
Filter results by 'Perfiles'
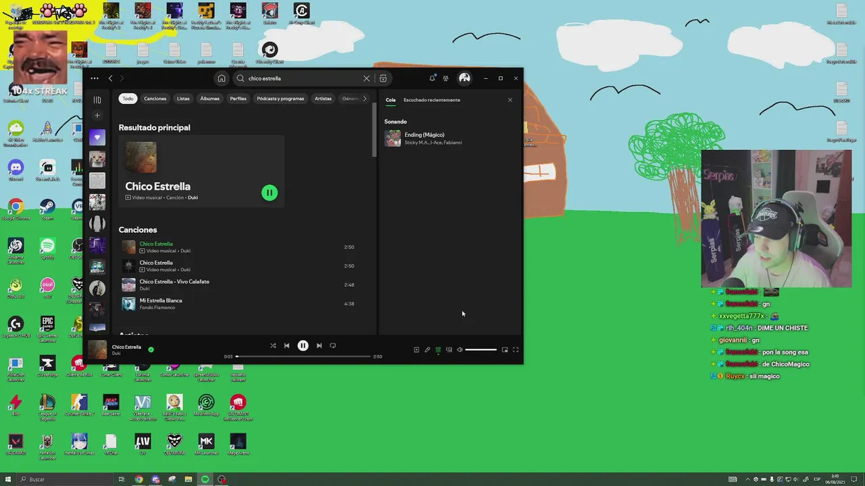[238, 99]
